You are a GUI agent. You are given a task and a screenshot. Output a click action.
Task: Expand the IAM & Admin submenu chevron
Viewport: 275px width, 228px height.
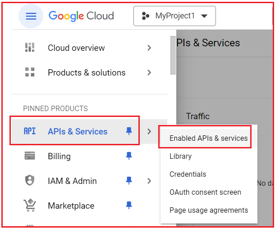click(149, 181)
